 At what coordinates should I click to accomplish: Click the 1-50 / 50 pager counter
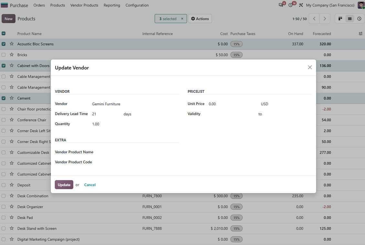click(299, 19)
